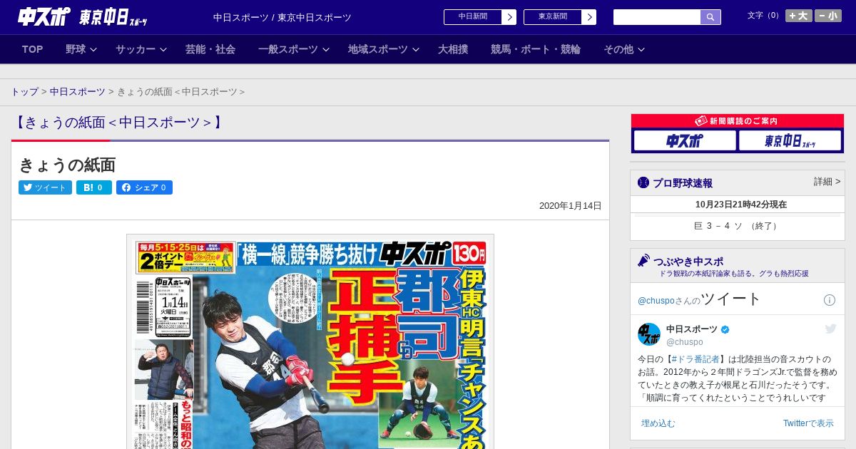
Task: Click the Twitter bird logo in tweet
Action: pos(830,329)
